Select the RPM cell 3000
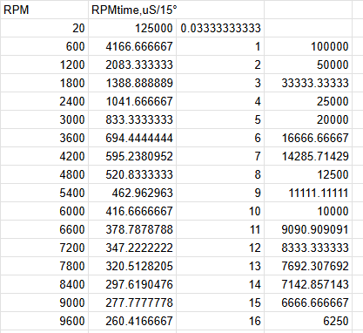Screen dimensions: 363x333 pos(44,119)
